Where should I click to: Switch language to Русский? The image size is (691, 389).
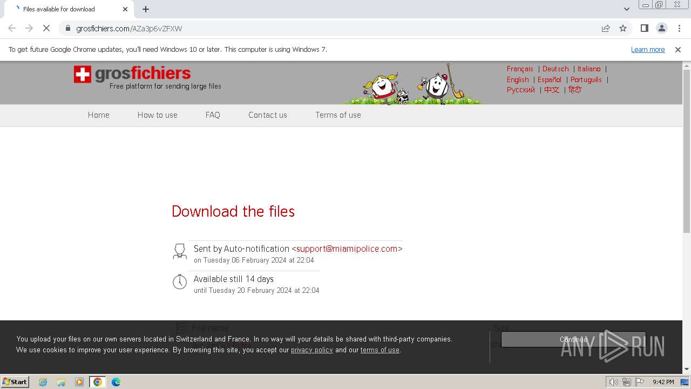pos(521,90)
